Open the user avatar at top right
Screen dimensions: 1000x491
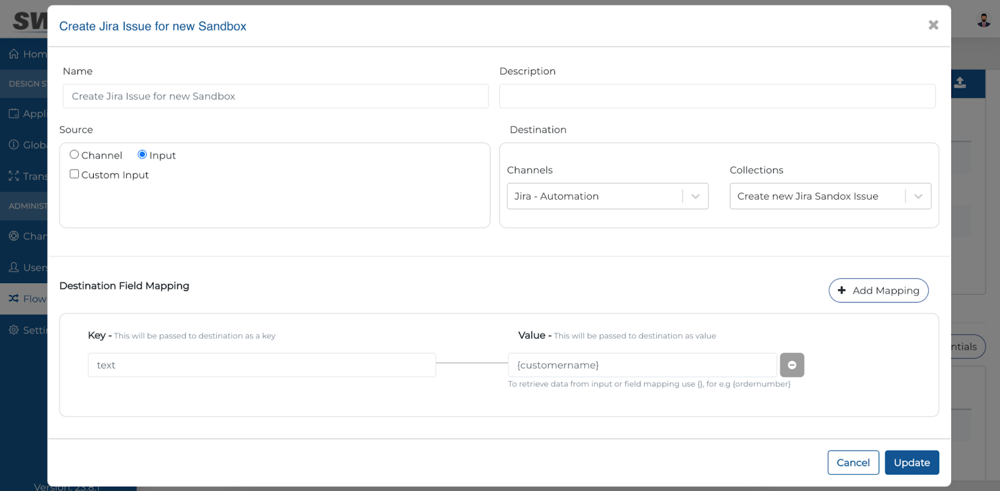tap(984, 21)
